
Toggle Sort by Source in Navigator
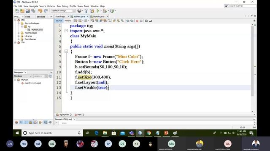click(x=50, y=122)
